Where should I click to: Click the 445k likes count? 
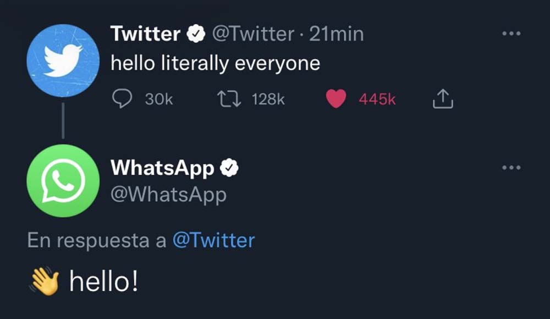377,100
